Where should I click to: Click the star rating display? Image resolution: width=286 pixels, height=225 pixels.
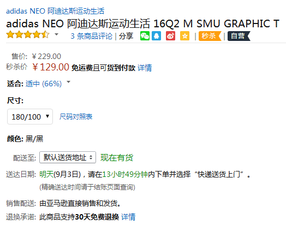pyautogui.click(x=28, y=34)
